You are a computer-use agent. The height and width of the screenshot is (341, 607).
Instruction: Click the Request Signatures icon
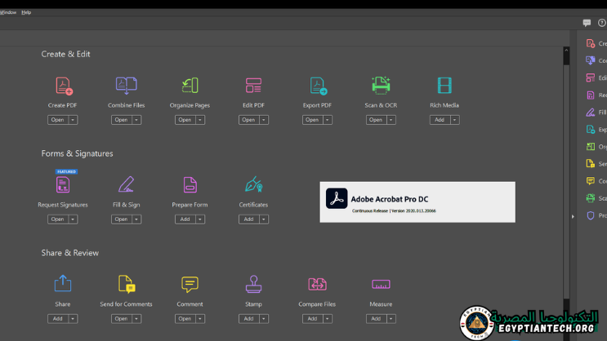pyautogui.click(x=63, y=185)
